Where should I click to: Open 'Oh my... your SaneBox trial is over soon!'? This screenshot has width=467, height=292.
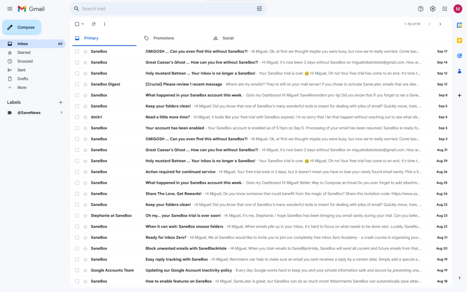pyautogui.click(x=261, y=216)
